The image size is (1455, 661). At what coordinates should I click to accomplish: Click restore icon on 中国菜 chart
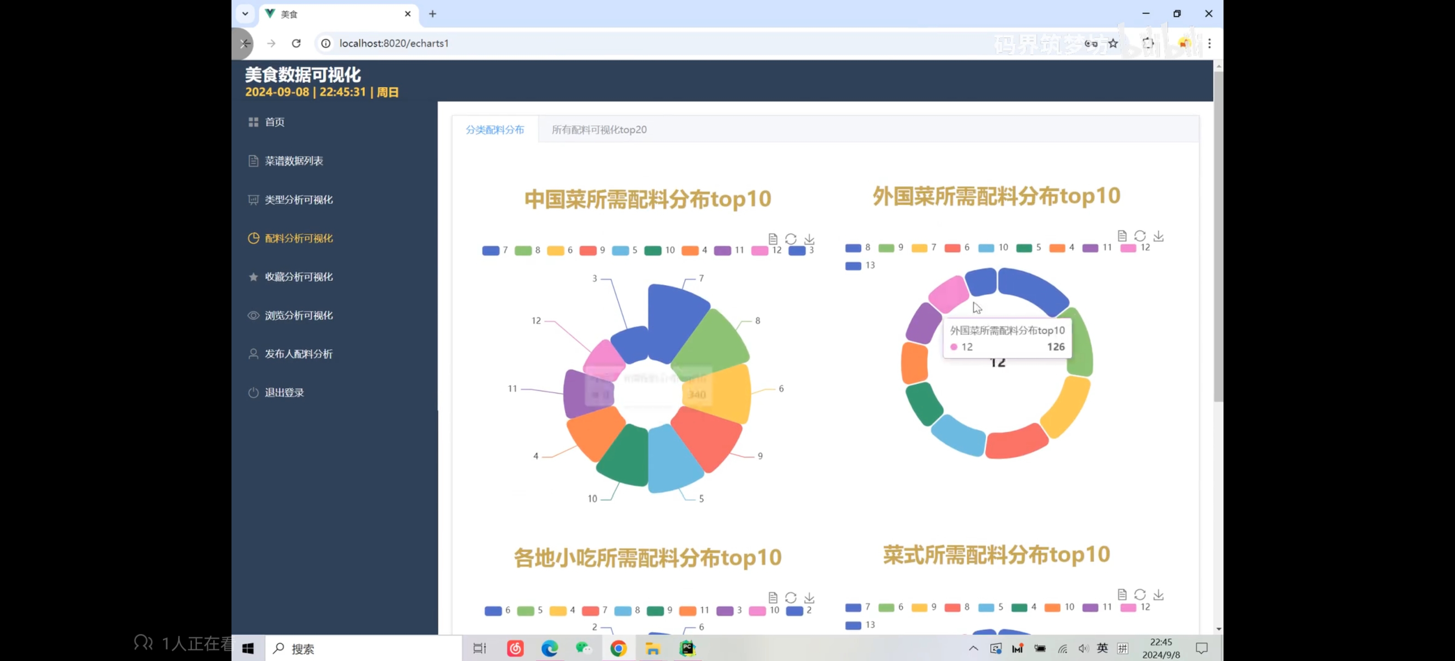(x=791, y=239)
